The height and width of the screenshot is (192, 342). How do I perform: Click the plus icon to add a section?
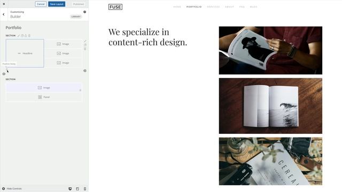(x=4, y=74)
